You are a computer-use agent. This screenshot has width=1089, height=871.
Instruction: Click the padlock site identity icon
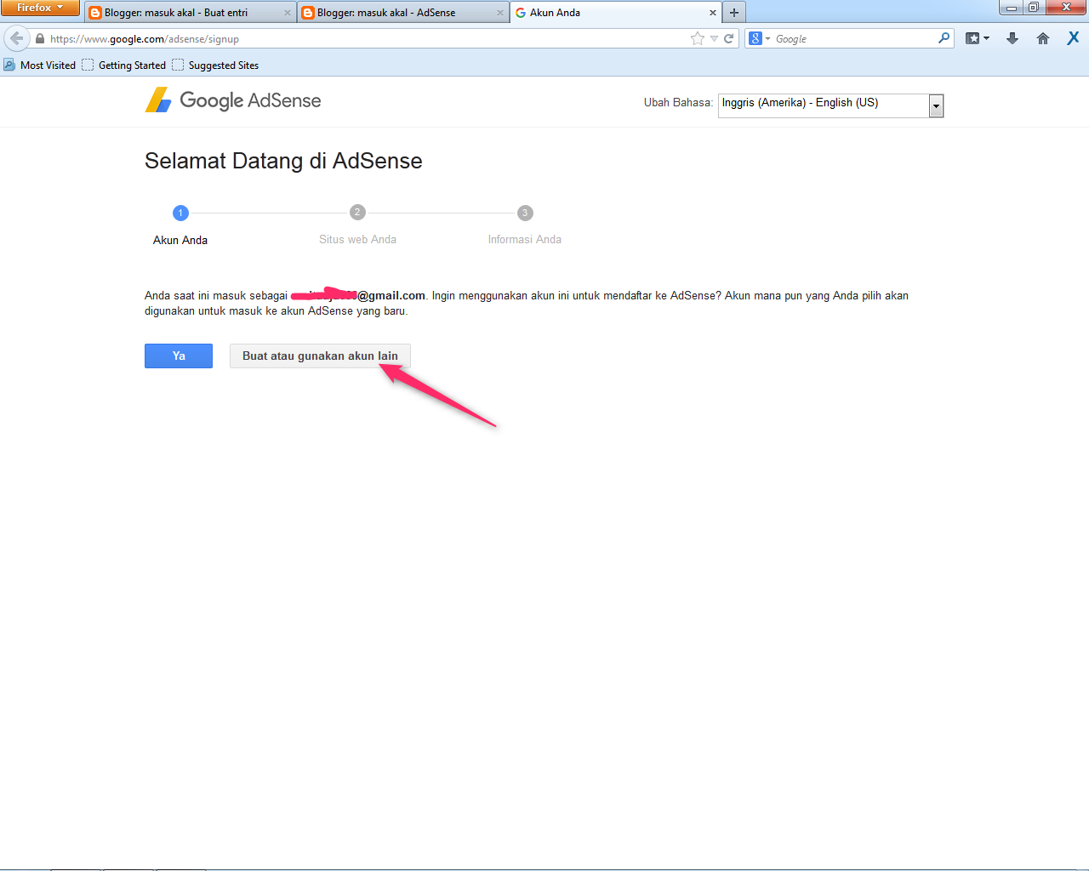point(39,38)
